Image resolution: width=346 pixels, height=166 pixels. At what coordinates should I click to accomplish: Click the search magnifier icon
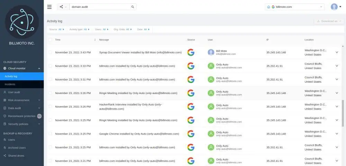pos(133,7)
